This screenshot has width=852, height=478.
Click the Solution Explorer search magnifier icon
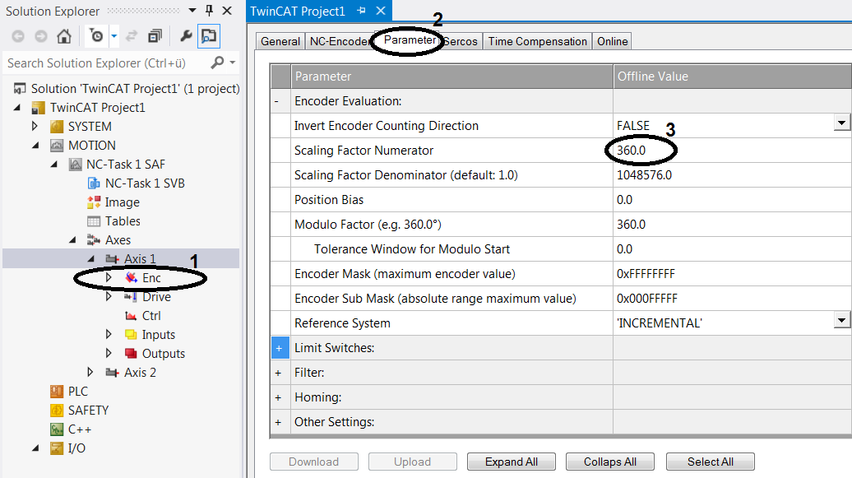point(217,63)
